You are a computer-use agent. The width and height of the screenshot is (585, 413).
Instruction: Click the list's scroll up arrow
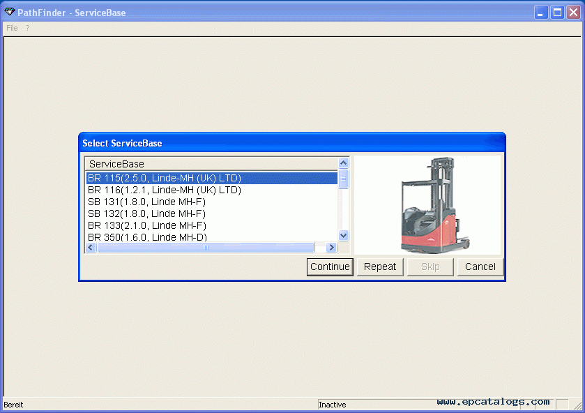343,163
